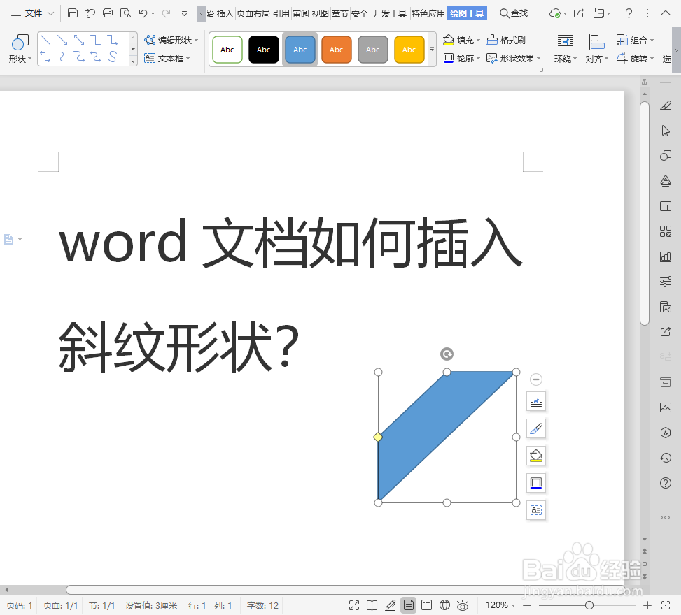Click the Save icon in quick access toolbar
This screenshot has width=681, height=615.
pos(73,13)
